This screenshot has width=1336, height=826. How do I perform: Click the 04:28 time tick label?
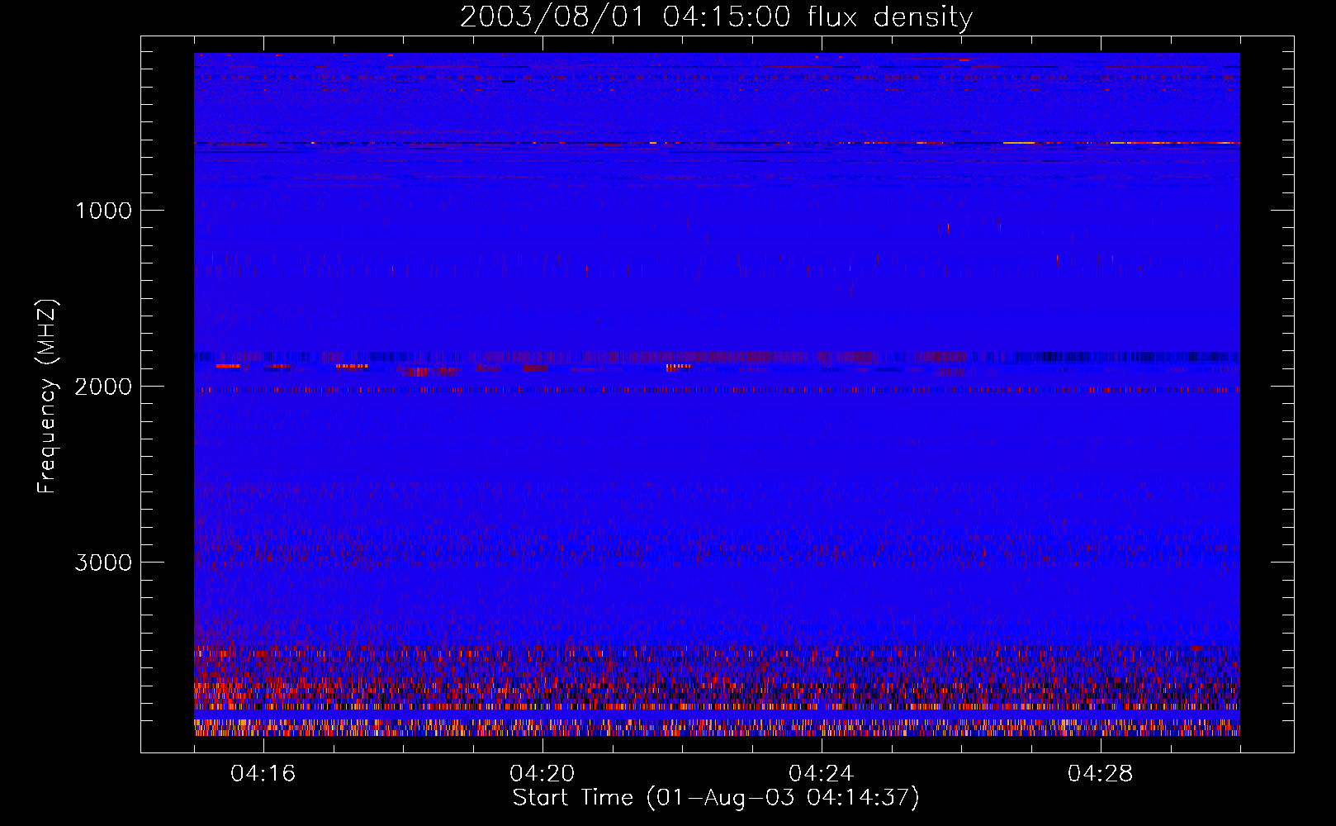point(1101,774)
